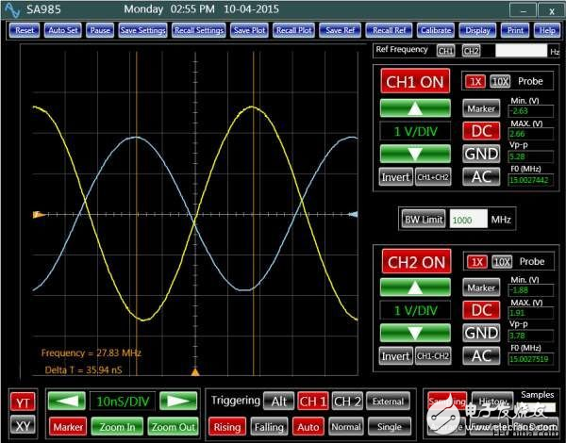Click the right arrow beside 10nS/DIV
566x443 pixels.
pyautogui.click(x=178, y=402)
